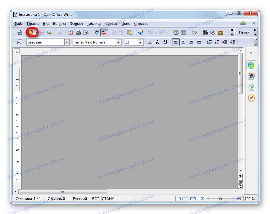Click the Paste clipboard icon
Screen dimensions: 270x214
[129, 32]
